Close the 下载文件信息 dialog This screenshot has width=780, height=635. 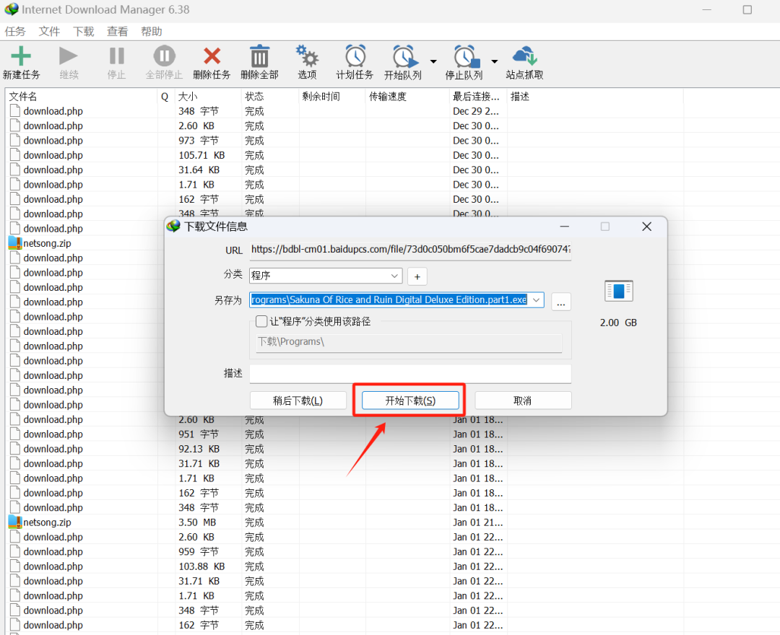646,227
